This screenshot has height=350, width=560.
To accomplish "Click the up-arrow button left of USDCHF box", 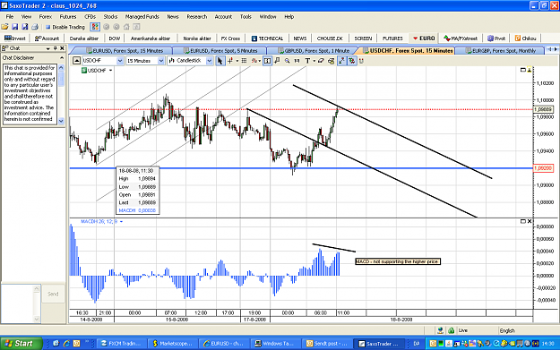I will pyautogui.click(x=76, y=61).
